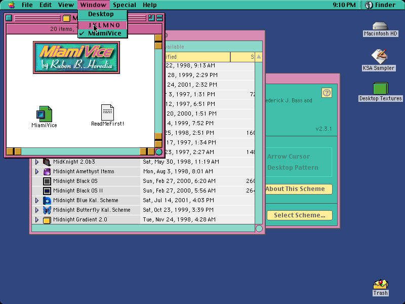Viewport: 405px width, 304px height.
Task: Click the date 'Mon, Aug 3, 1998, 8:01 AM'
Action: (x=178, y=171)
